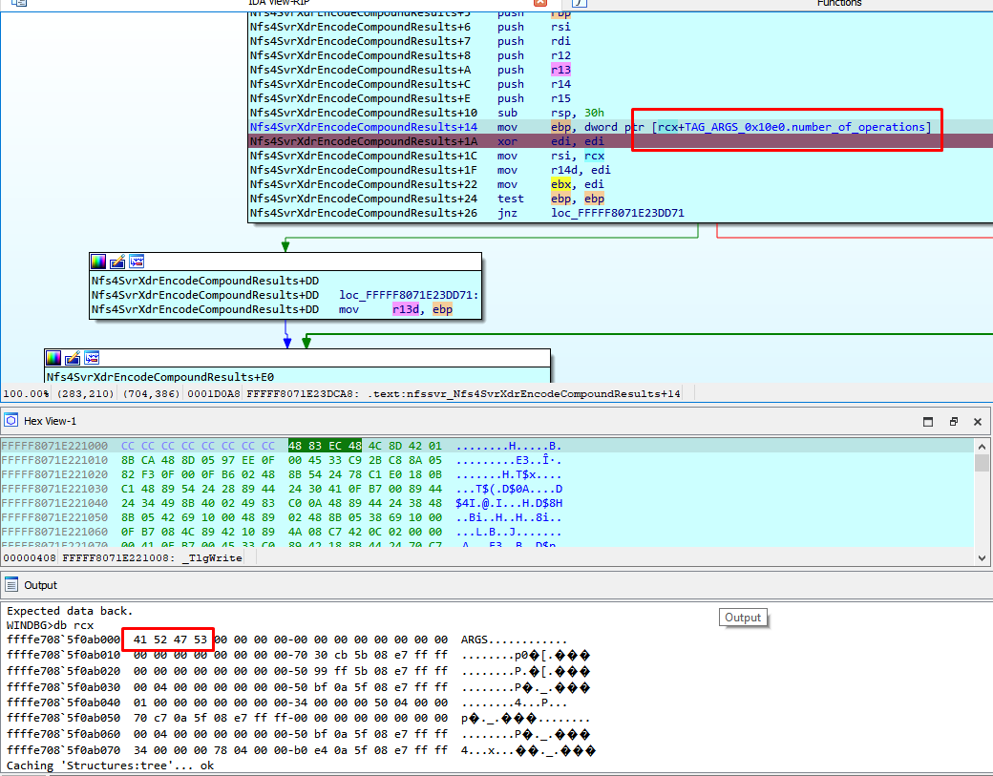Viewport: 993px width, 776px height.
Task: Click 'FFFFF8071E221008: _TlgWrite' status entry
Action: 152,557
